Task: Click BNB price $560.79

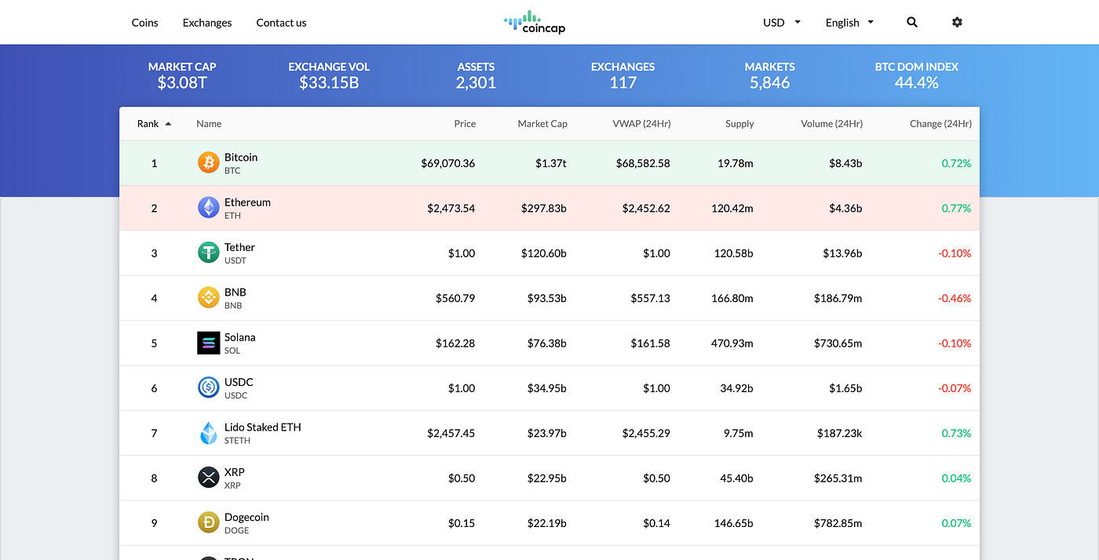Action: coord(455,298)
